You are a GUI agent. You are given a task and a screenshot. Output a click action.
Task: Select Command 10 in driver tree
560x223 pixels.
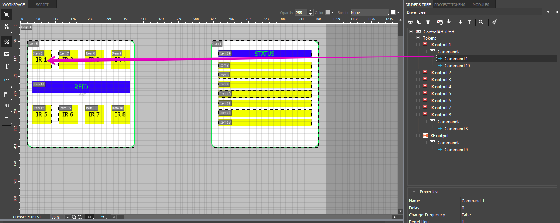457,66
